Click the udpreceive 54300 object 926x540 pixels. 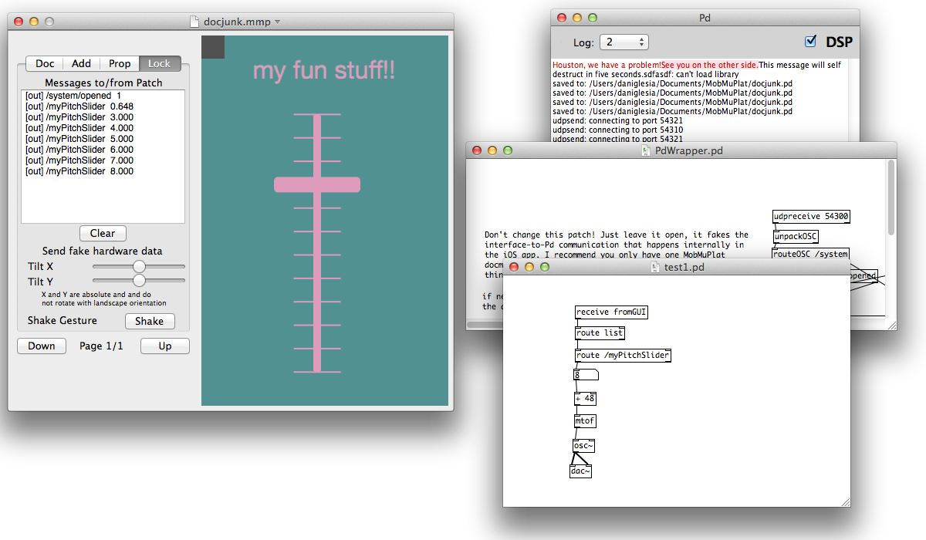(x=810, y=217)
